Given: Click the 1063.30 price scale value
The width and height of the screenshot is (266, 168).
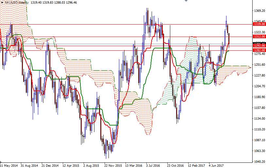Looking at the screenshot, I should (x=259, y=151).
